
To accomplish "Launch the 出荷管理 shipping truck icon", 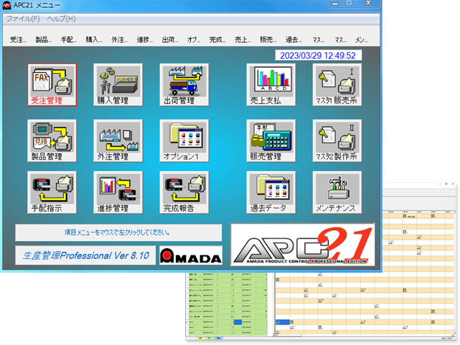I will pos(184,85).
